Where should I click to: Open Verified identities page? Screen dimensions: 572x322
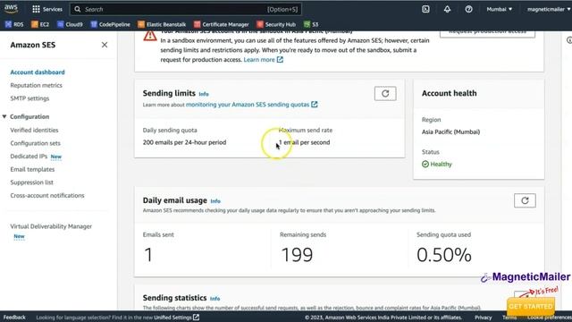click(34, 130)
